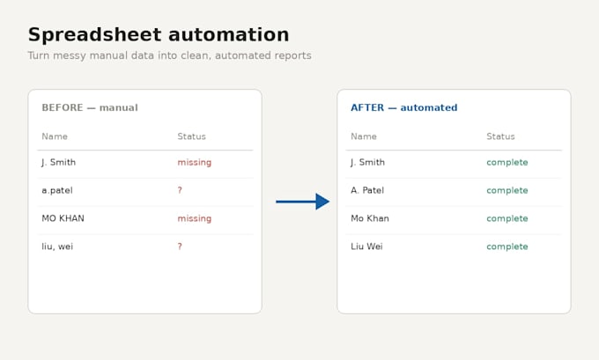Click the Status column header in AFTER table
Image resolution: width=599 pixels, height=360 pixels.
tap(500, 136)
